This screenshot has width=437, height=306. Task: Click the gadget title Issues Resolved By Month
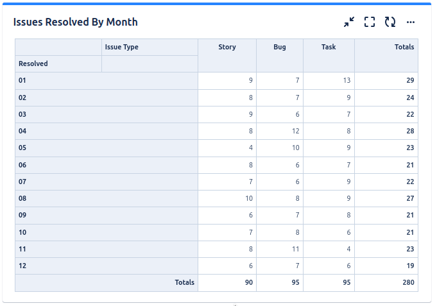pos(76,22)
